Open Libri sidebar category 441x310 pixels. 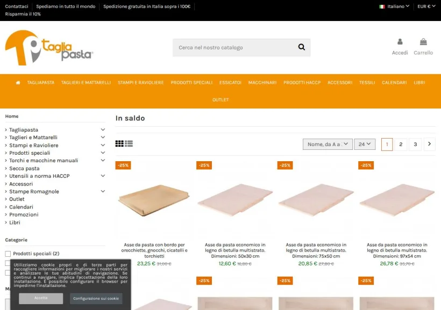15,222
